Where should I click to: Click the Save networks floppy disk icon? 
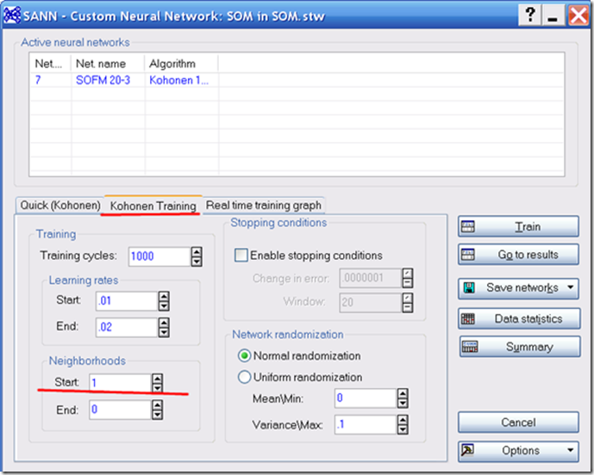click(x=469, y=287)
